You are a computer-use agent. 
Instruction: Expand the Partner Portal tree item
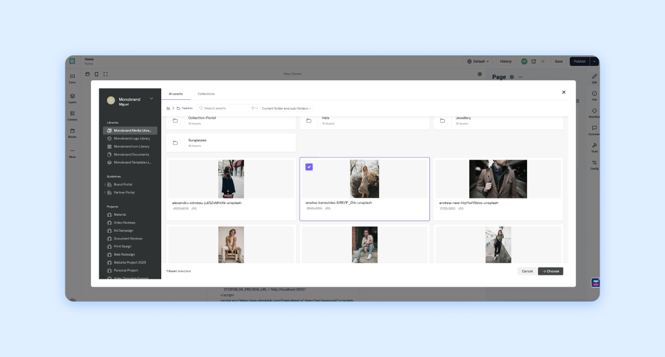105,192
